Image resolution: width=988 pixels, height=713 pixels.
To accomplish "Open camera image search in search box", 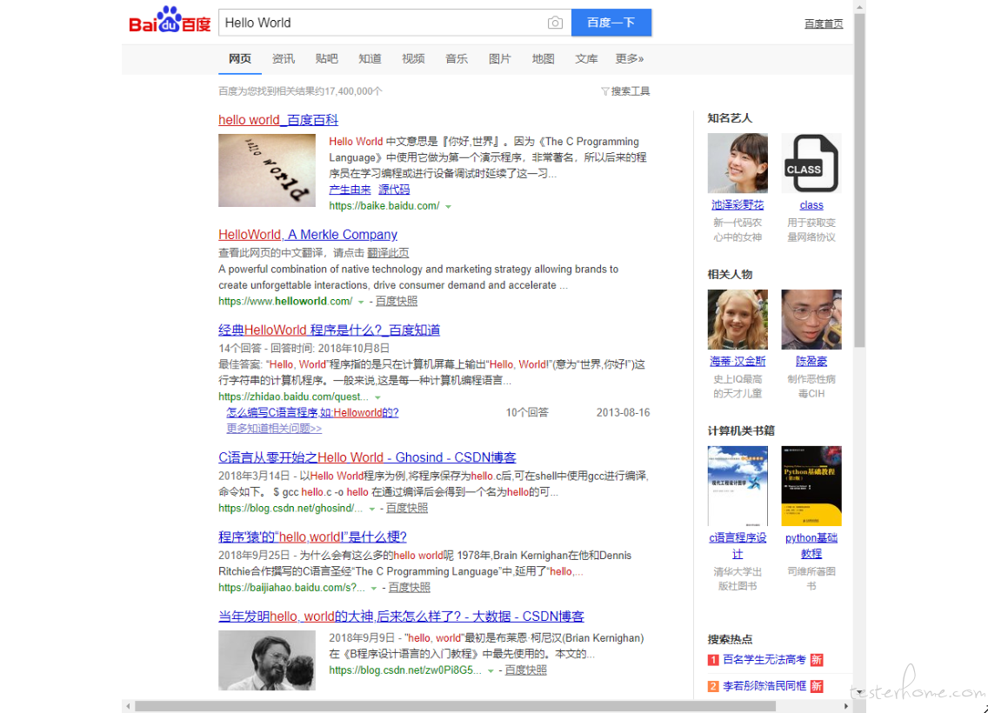I will [555, 23].
